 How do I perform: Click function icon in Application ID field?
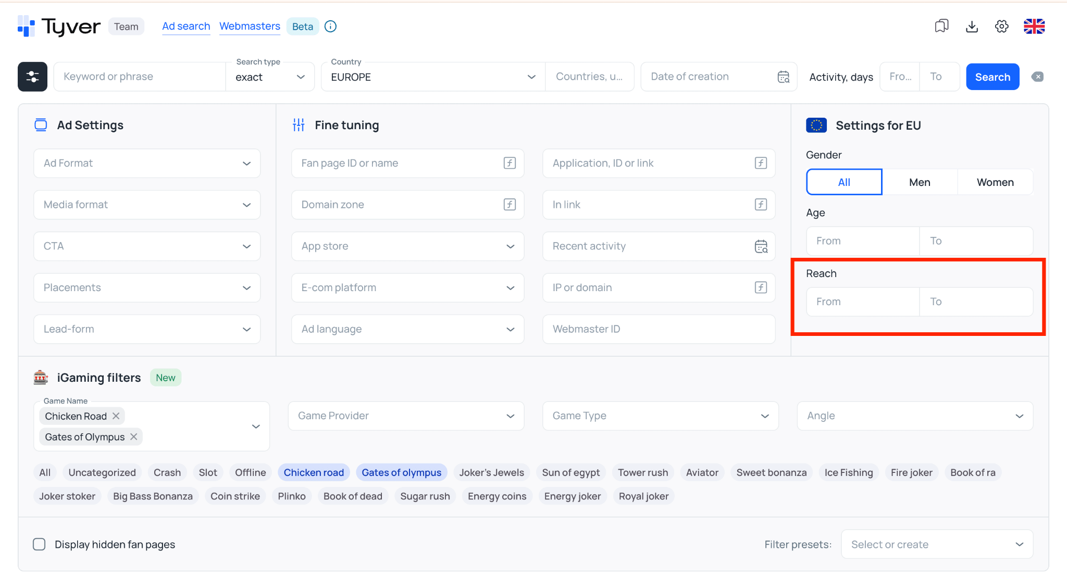click(x=761, y=163)
